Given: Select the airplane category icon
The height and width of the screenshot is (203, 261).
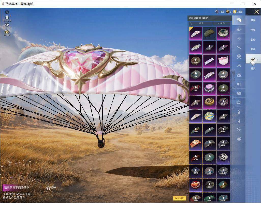Looking at the screenshot, I should [x=239, y=48].
